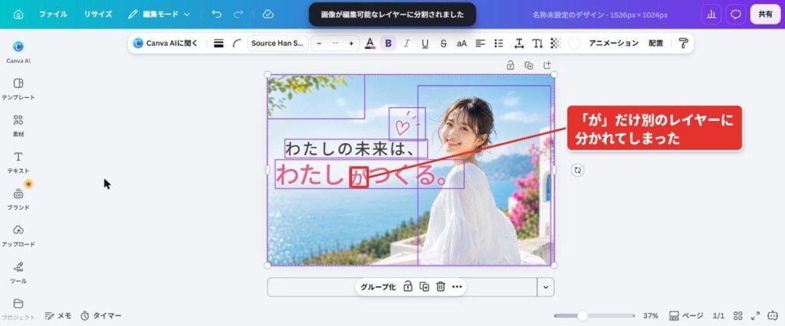Open ページ pages view
Image resolution: width=785 pixels, height=326 pixels.
pos(686,316)
